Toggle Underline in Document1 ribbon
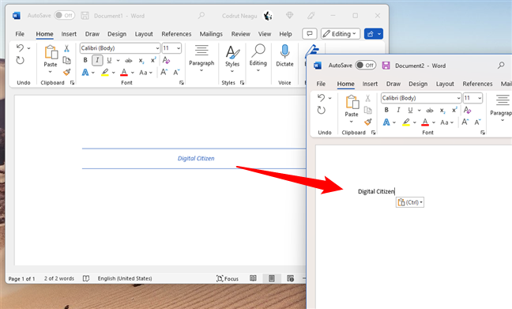 pos(109,60)
